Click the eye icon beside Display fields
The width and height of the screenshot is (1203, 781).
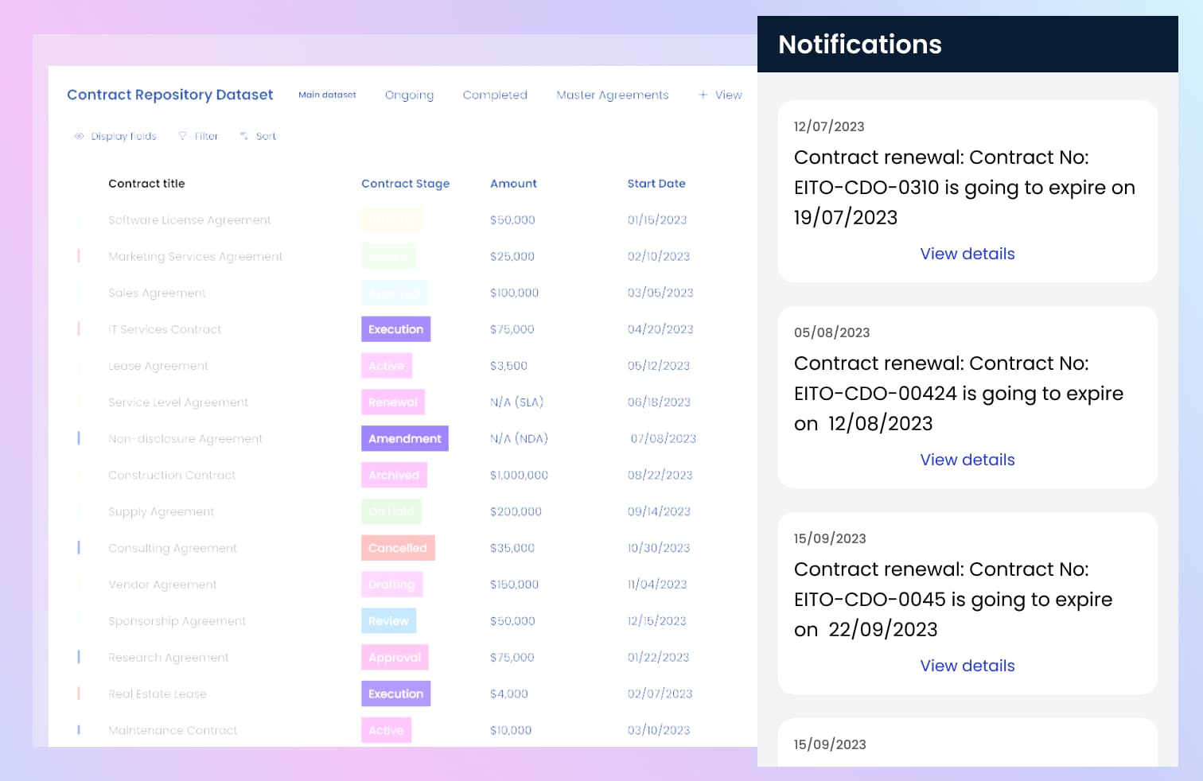click(79, 136)
